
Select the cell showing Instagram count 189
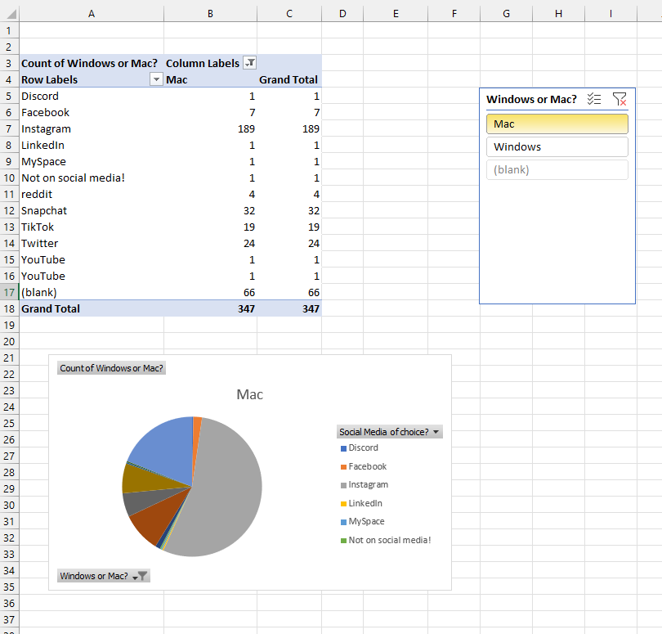(x=210, y=128)
